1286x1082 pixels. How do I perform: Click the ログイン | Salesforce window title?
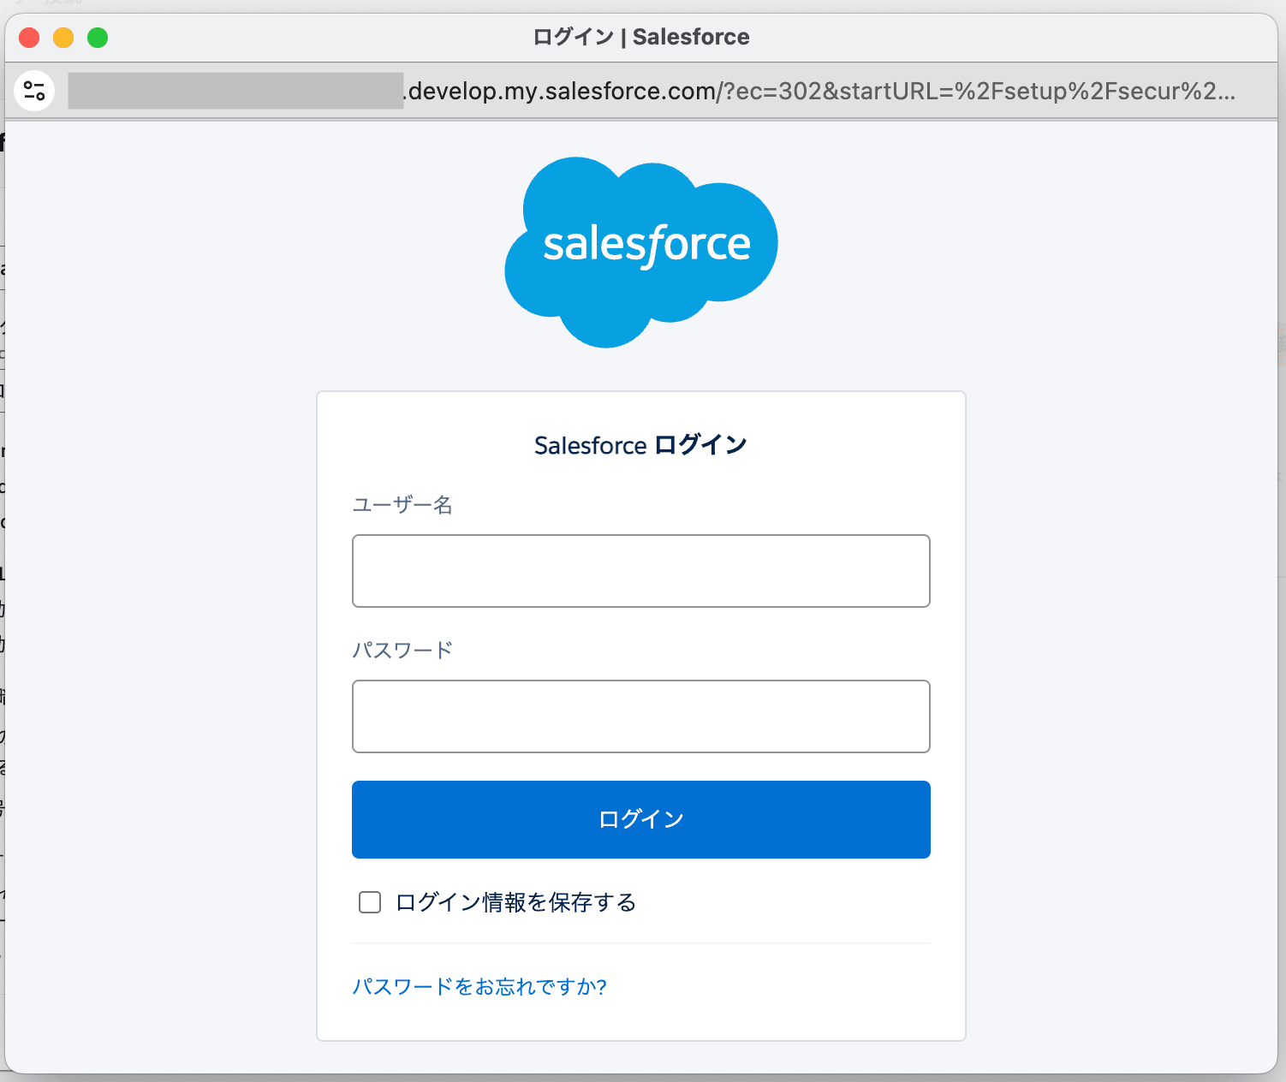(x=641, y=37)
